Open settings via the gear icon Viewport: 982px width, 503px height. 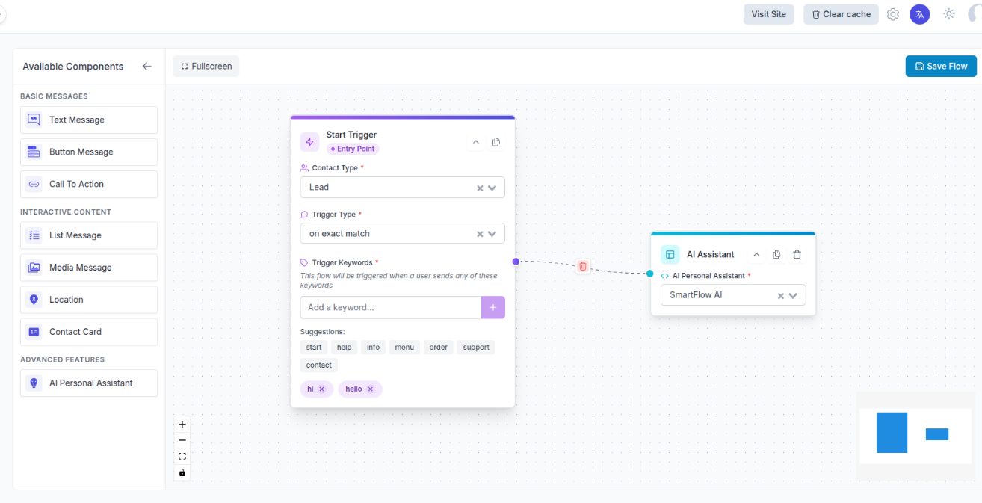tap(892, 13)
